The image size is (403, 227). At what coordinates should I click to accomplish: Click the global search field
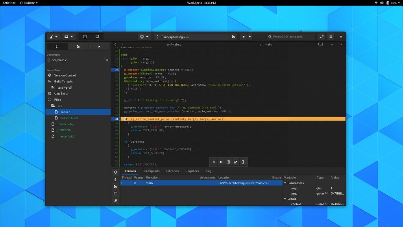[x=291, y=37]
